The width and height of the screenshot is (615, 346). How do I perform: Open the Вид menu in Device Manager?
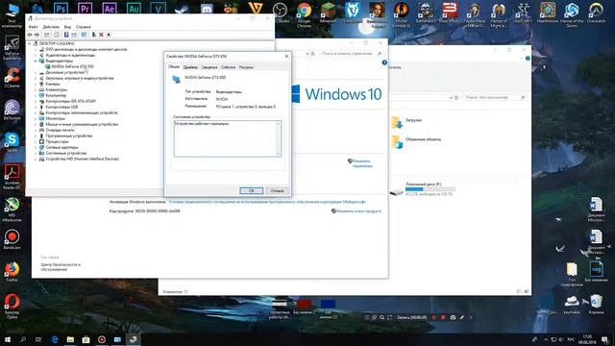[x=67, y=27]
